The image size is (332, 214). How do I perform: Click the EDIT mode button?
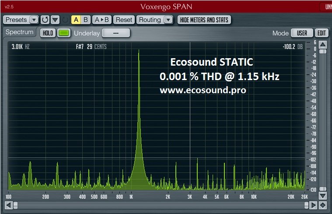[x=322, y=33]
